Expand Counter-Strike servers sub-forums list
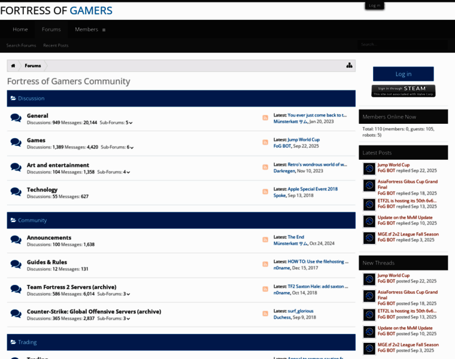Viewport: 455px width, 359px height. point(128,319)
